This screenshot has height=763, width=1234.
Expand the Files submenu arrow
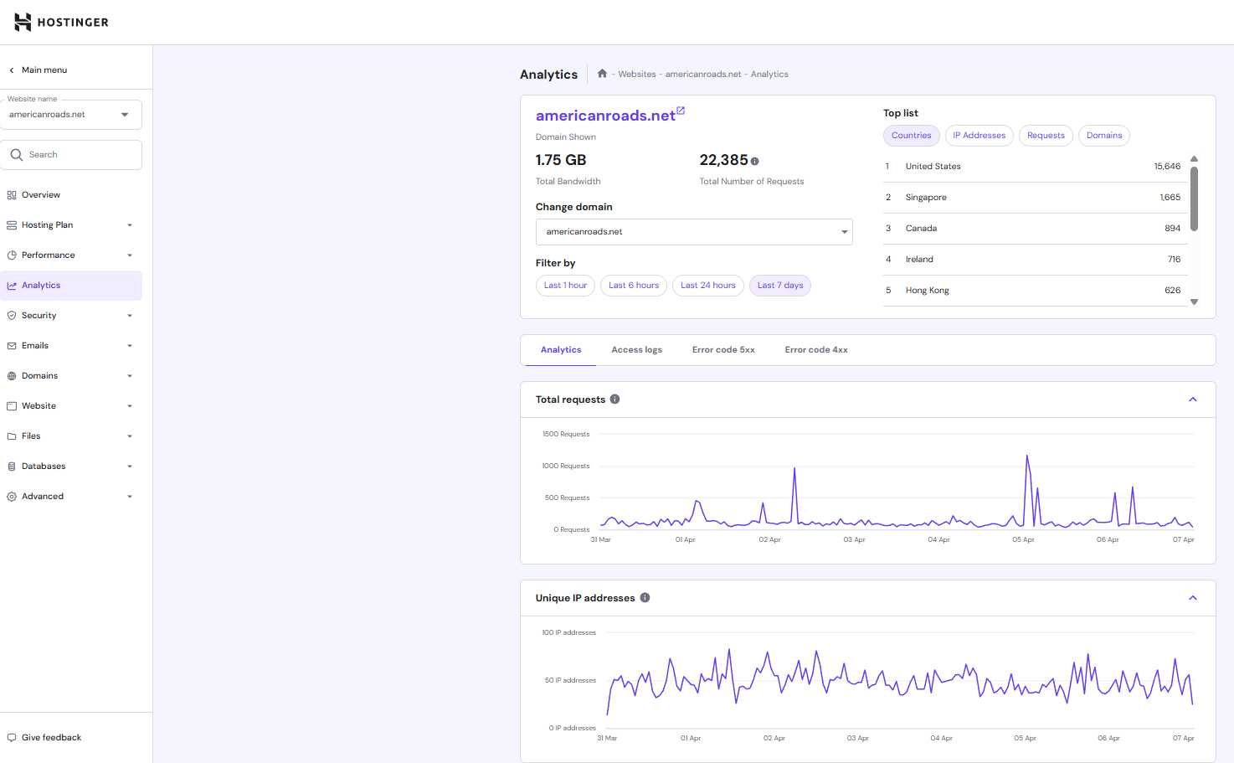click(x=130, y=436)
